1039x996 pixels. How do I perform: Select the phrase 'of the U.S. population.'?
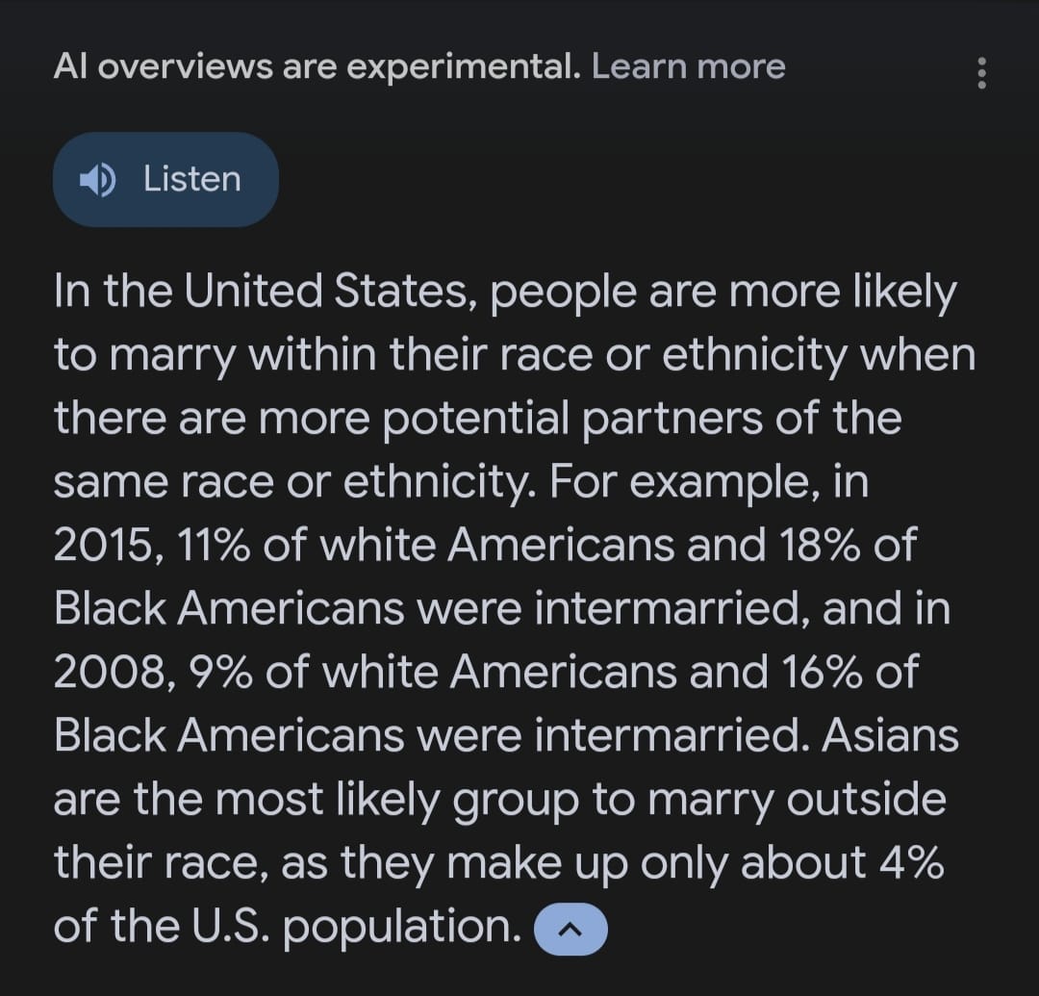(288, 927)
